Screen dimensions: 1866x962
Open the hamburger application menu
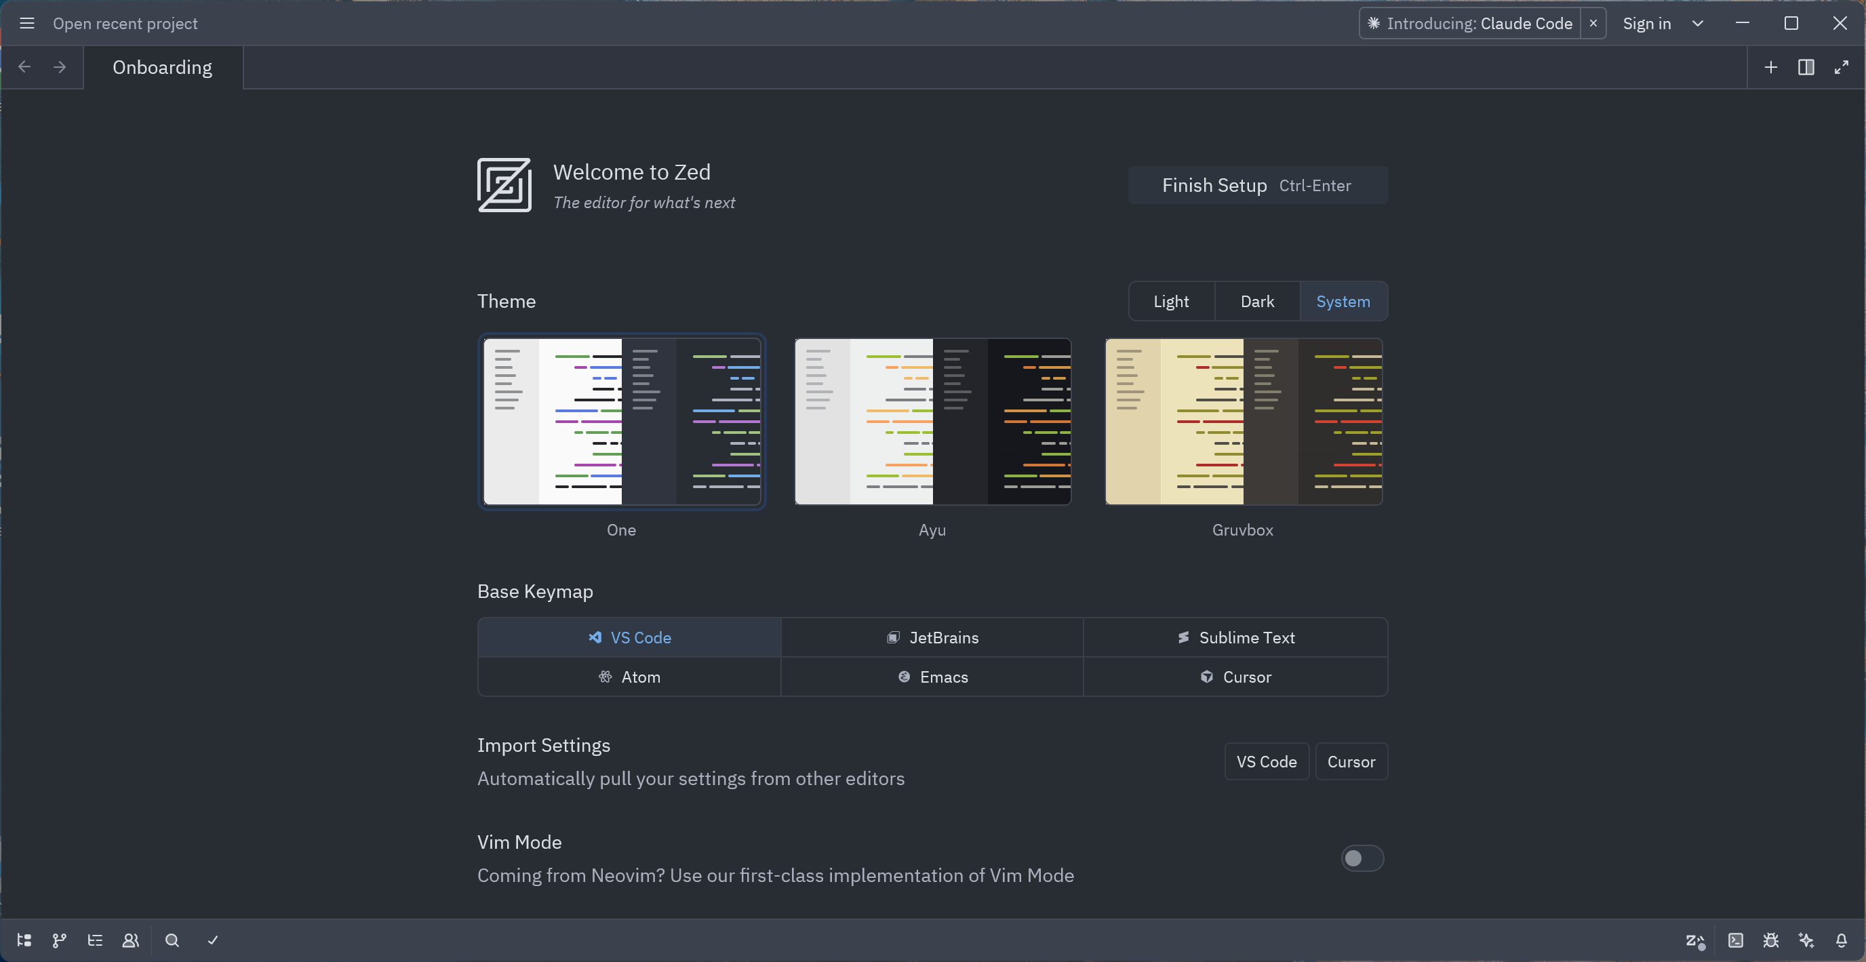[27, 24]
